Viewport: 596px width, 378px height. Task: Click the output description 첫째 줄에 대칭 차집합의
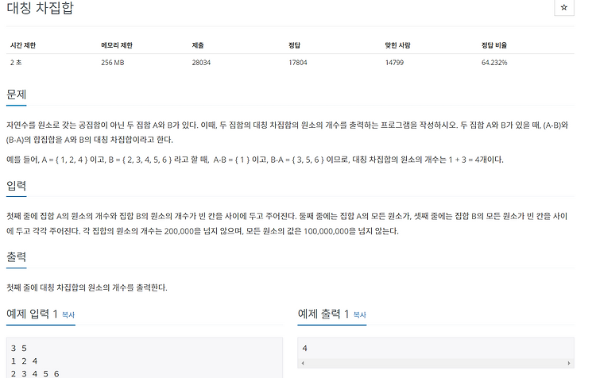(87, 287)
